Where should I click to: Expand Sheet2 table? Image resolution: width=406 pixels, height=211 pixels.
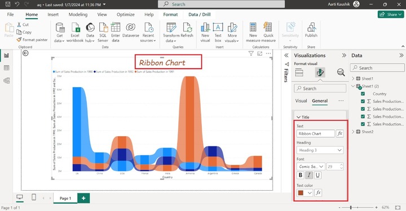[353, 132]
